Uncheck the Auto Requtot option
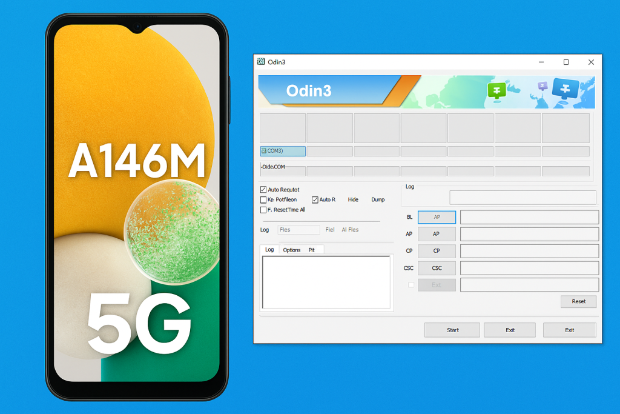This screenshot has height=414, width=620. [x=263, y=189]
